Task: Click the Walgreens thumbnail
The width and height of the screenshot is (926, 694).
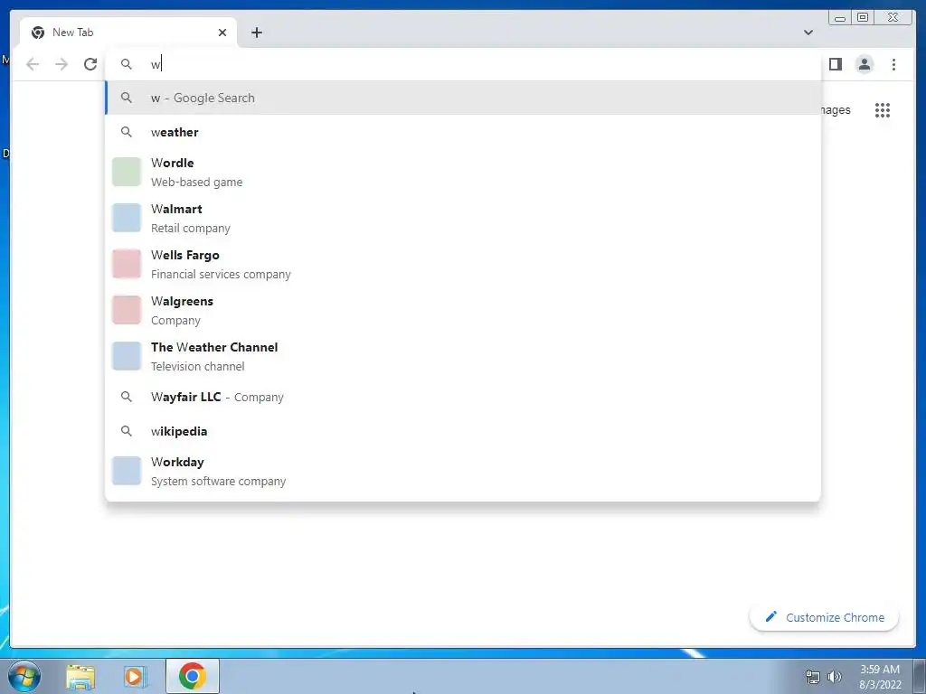Action: [127, 310]
